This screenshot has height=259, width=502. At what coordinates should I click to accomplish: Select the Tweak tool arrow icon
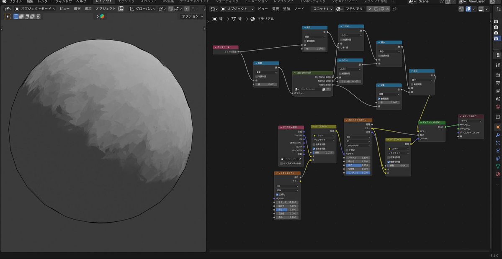(8, 16)
